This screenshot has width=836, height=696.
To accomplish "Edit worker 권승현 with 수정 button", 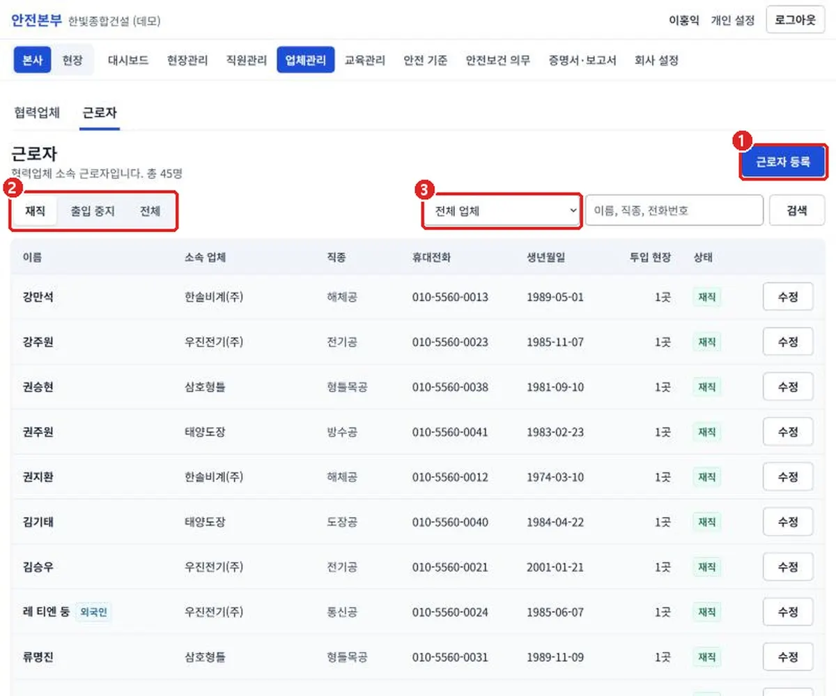I will (788, 387).
